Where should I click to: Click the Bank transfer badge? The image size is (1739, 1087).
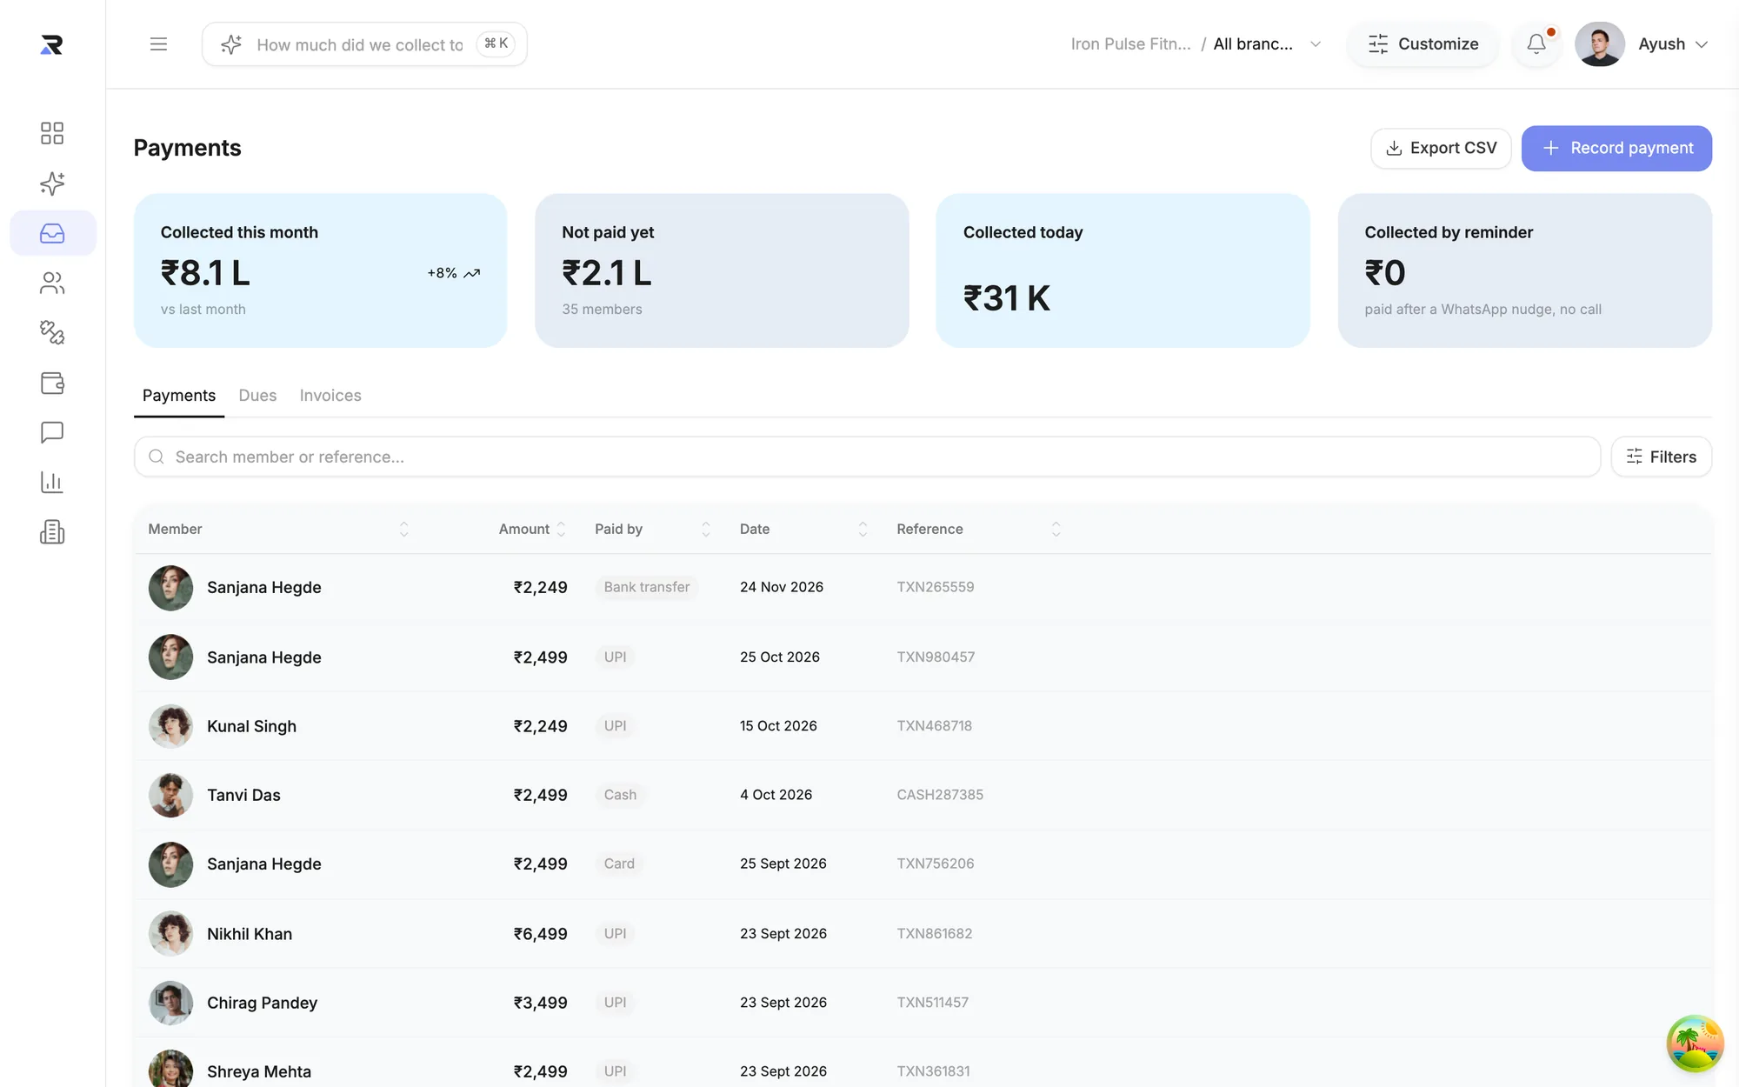click(x=647, y=587)
